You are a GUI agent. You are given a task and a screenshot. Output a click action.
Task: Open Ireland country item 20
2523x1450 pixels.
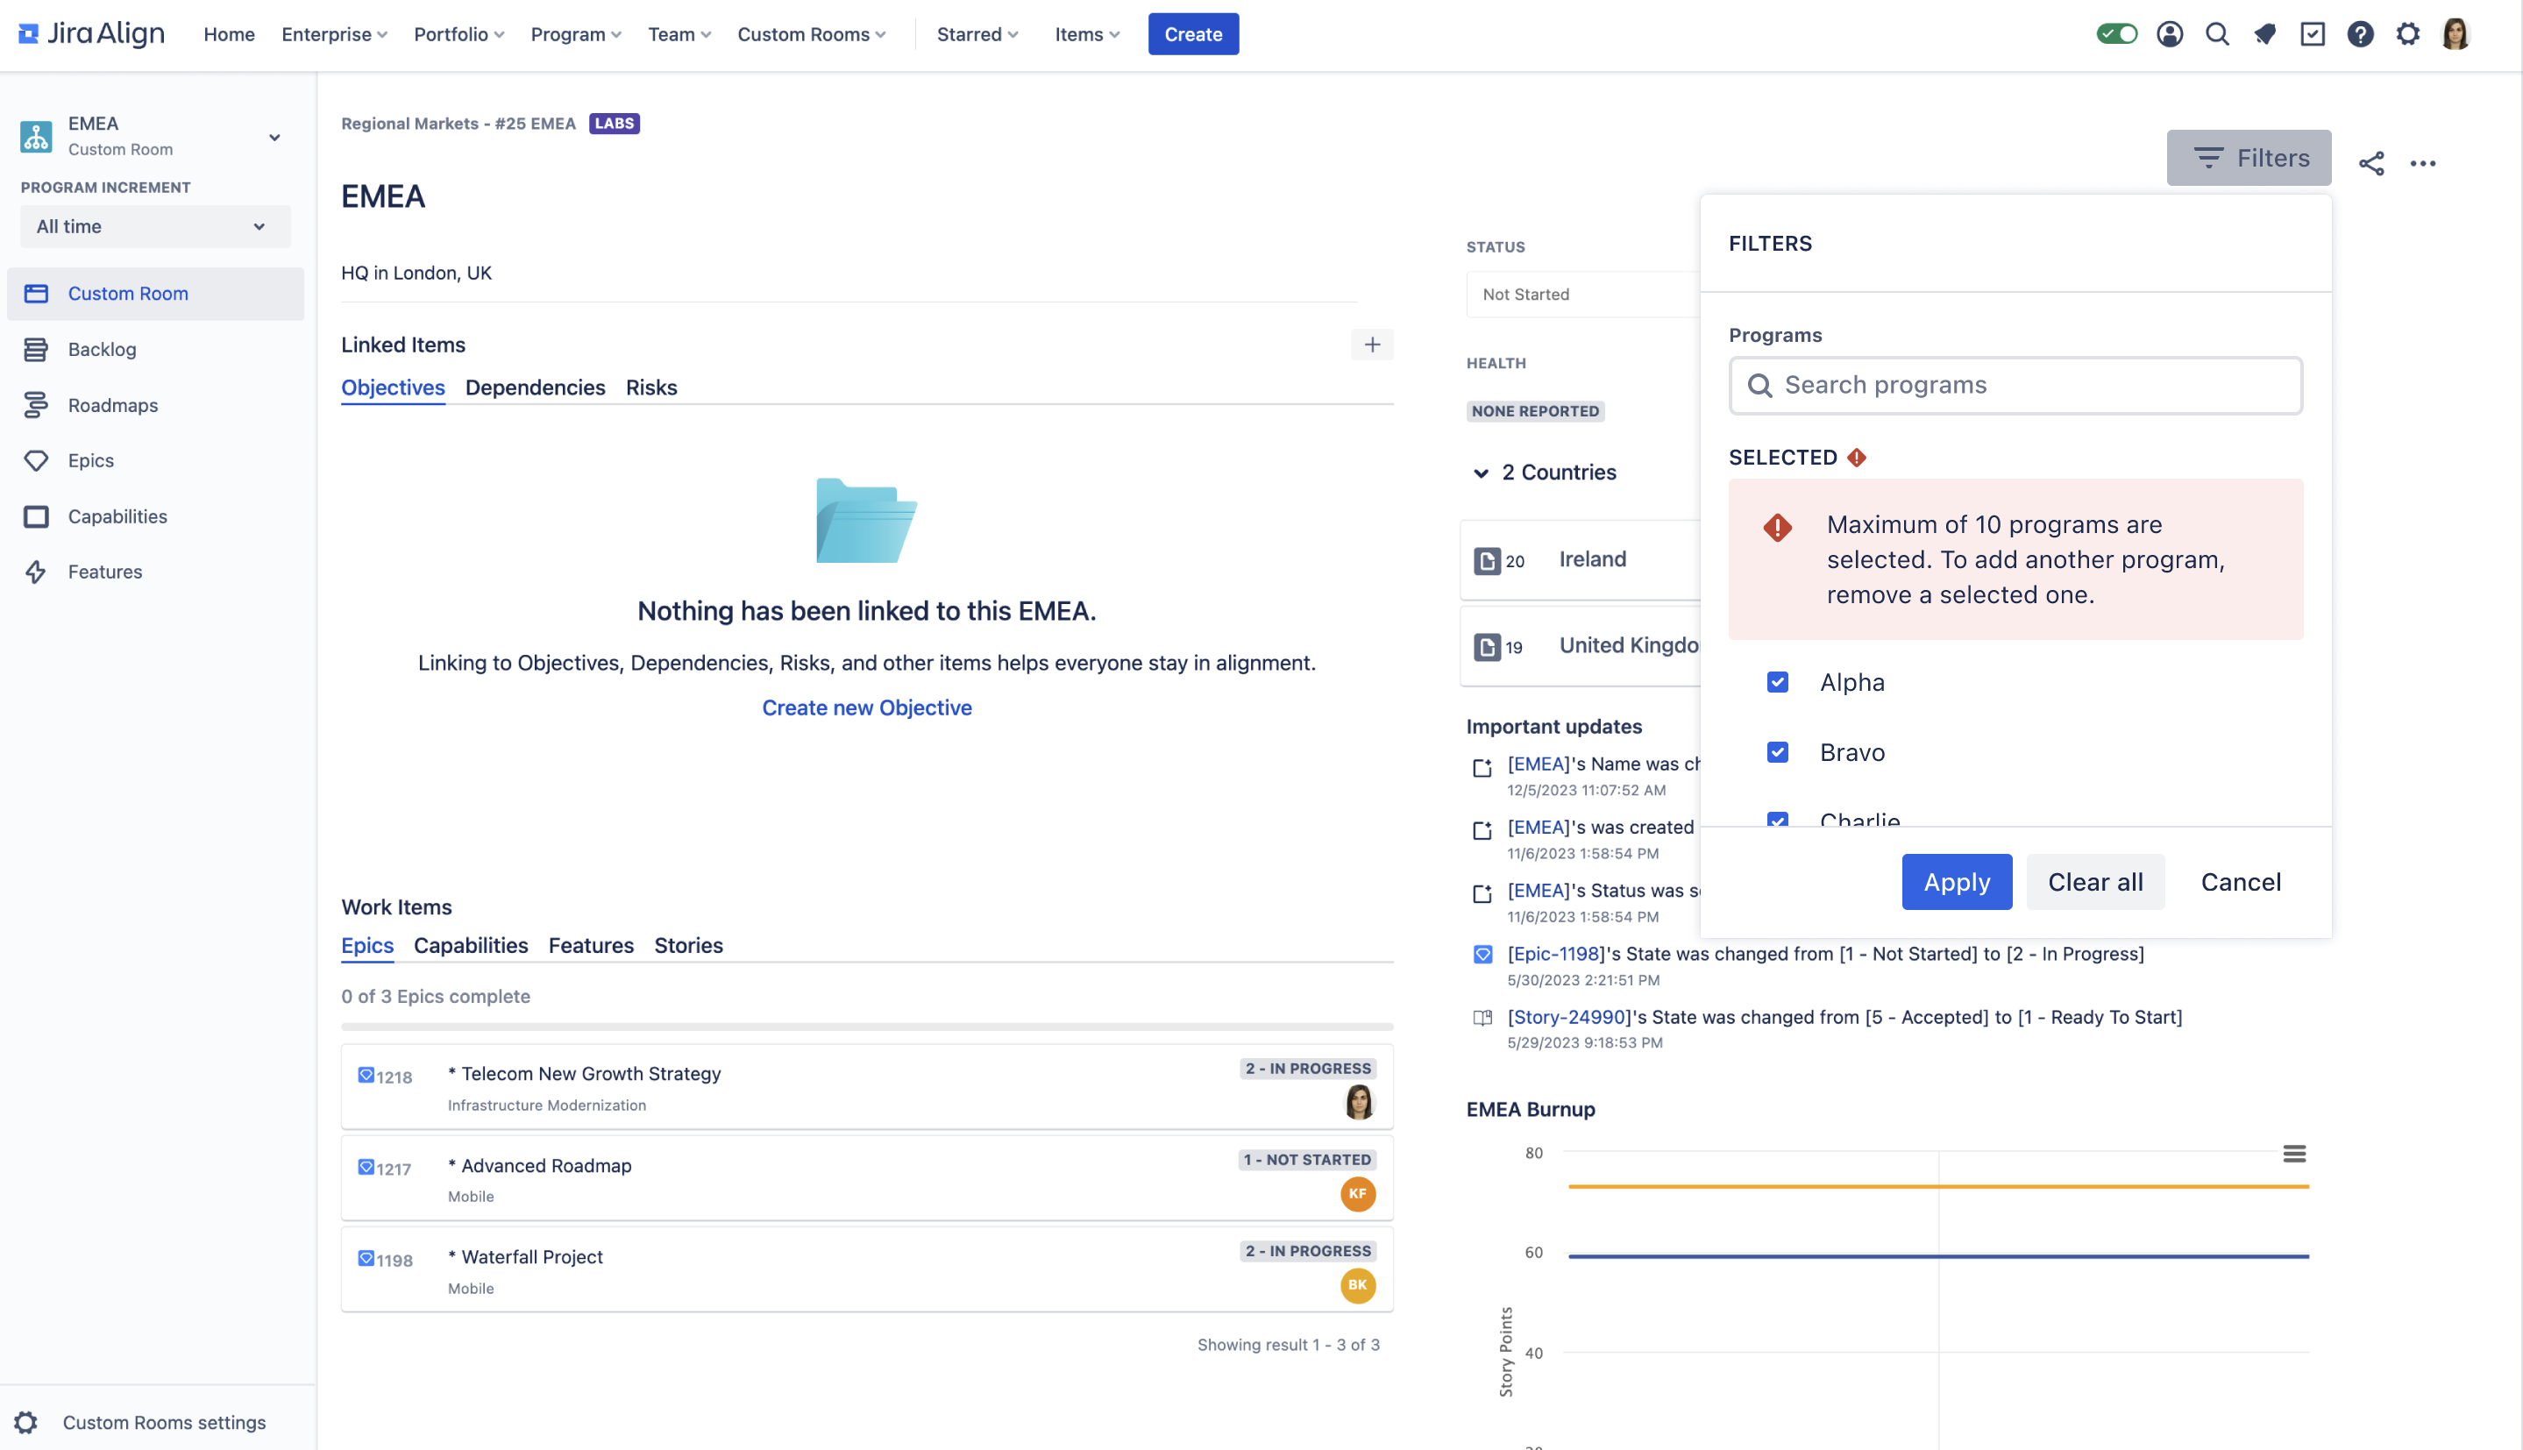click(1581, 559)
